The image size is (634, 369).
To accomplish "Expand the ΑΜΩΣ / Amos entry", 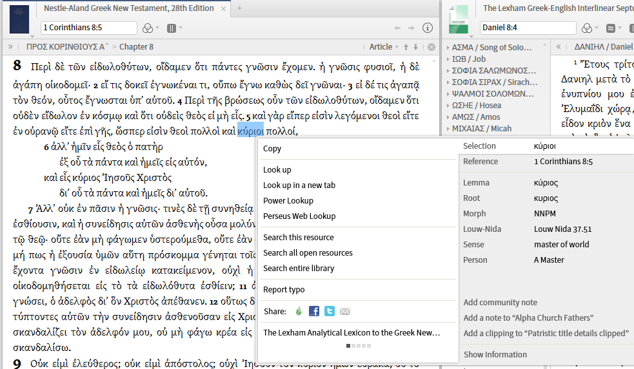I will coord(448,117).
